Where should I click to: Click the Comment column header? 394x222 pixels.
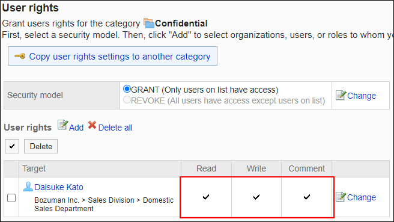306,168
